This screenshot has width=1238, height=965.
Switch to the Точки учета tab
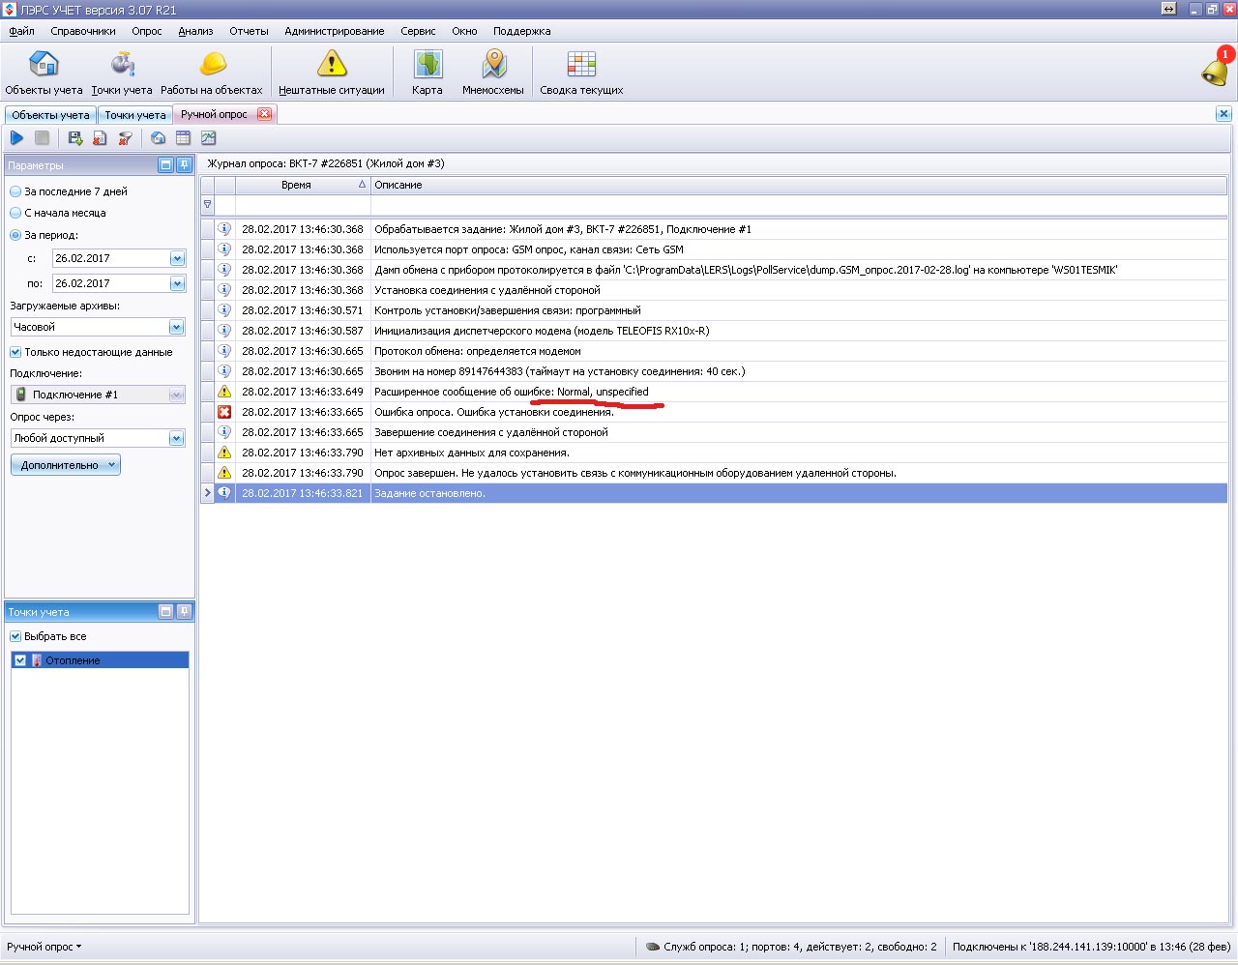pyautogui.click(x=135, y=115)
